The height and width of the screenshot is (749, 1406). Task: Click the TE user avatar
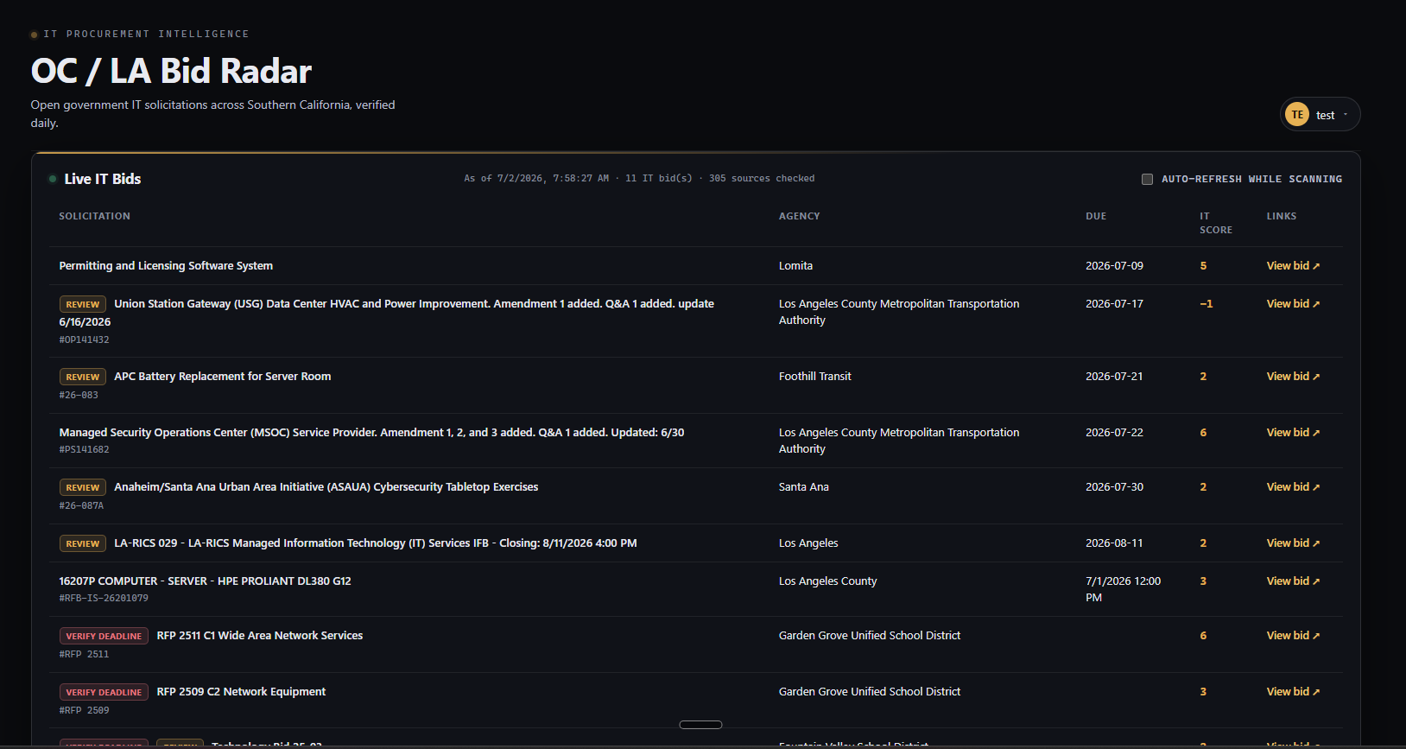pyautogui.click(x=1297, y=115)
